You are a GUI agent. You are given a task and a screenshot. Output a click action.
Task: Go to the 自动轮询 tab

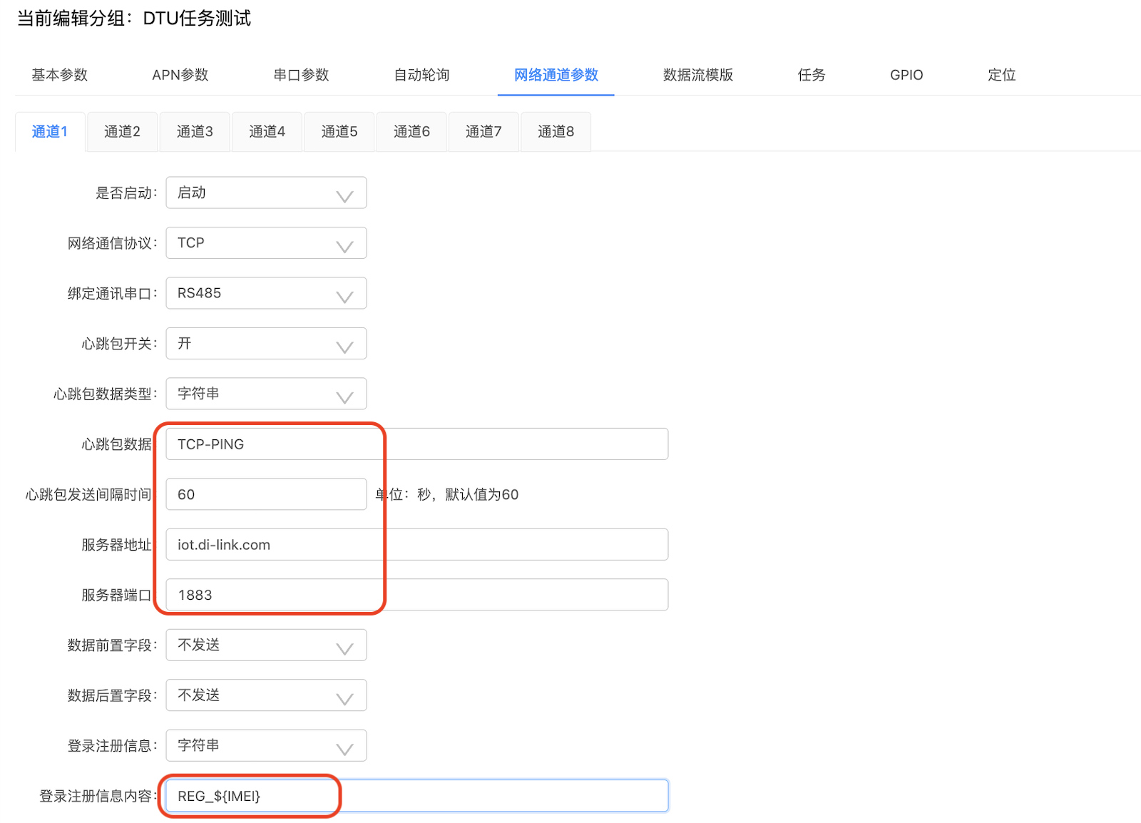422,75
